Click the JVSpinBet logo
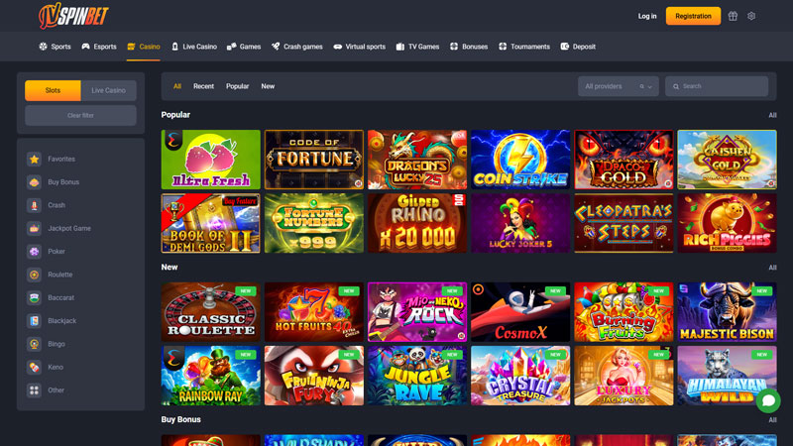This screenshot has width=793, height=446. tap(73, 16)
